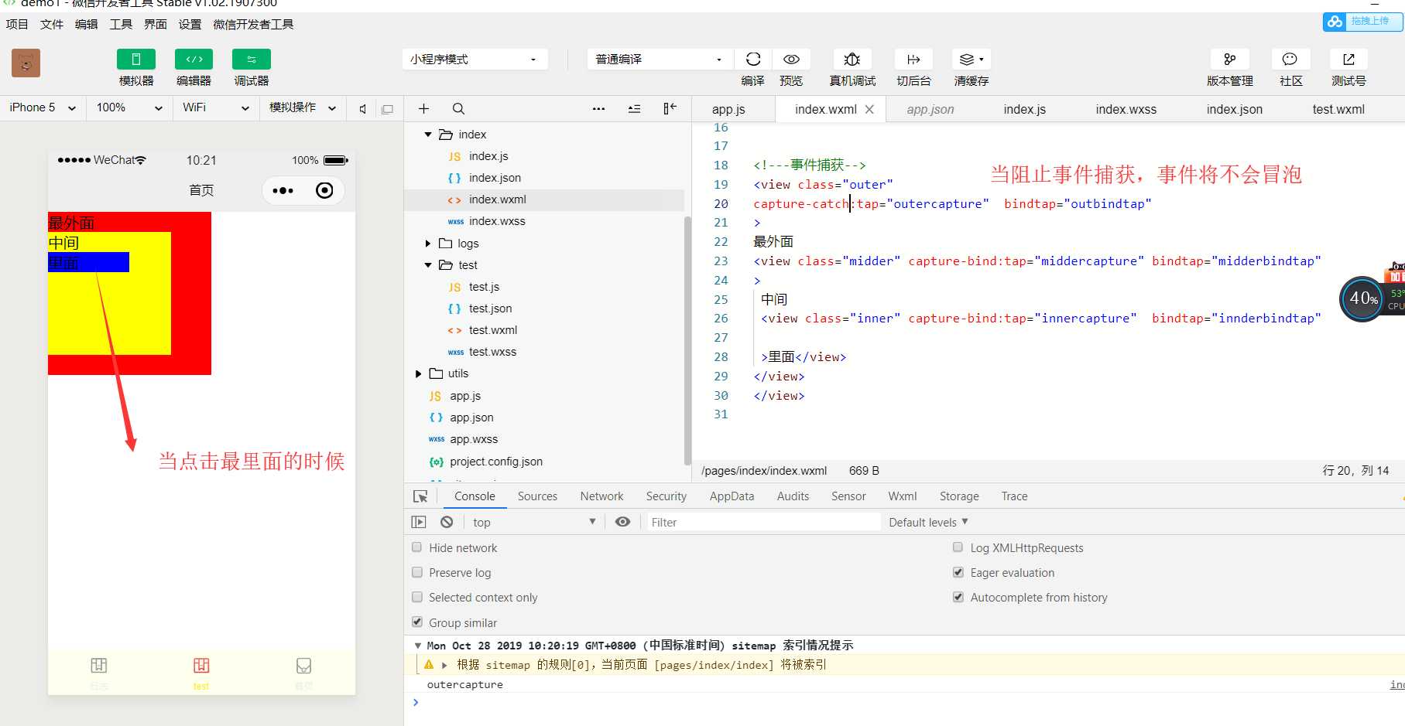Uncheck Eager evaluation checkbox

(958, 572)
